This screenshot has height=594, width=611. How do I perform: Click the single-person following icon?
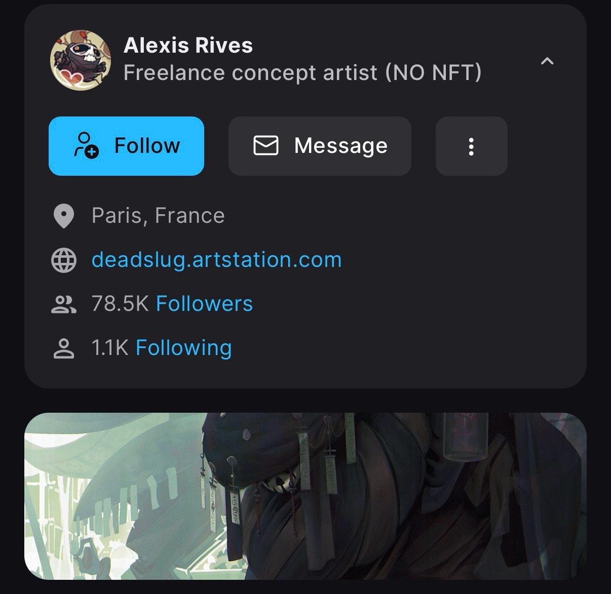[x=64, y=348]
